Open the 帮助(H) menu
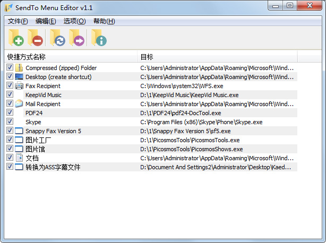This screenshot has height=243, width=326. point(104,21)
